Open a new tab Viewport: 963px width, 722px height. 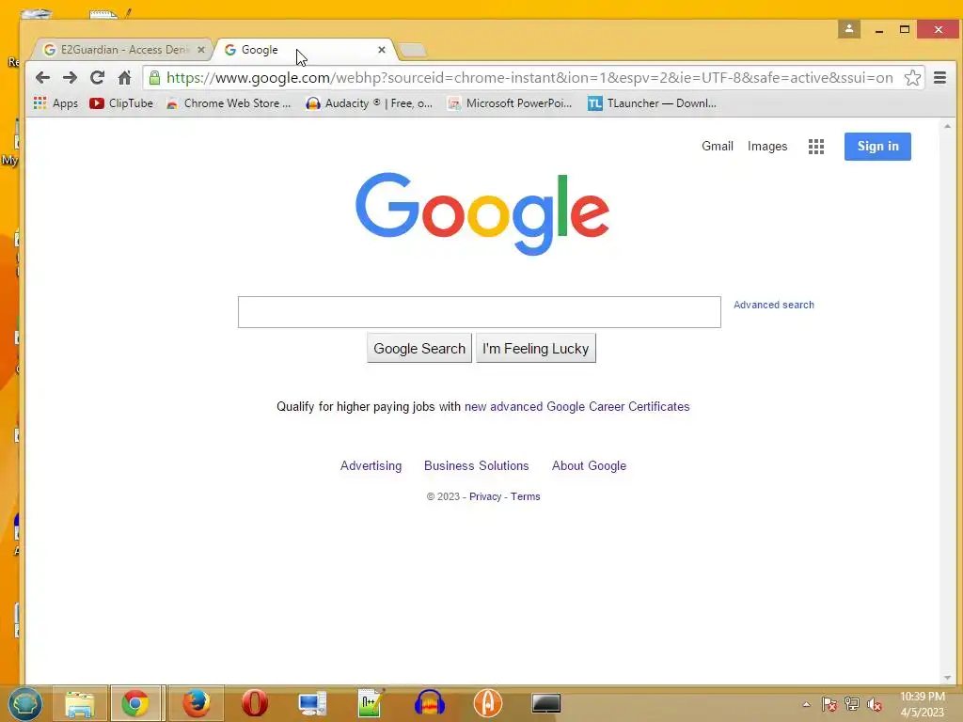click(x=414, y=51)
